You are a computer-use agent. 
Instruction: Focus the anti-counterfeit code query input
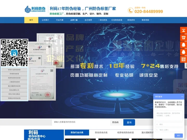[81, 122]
